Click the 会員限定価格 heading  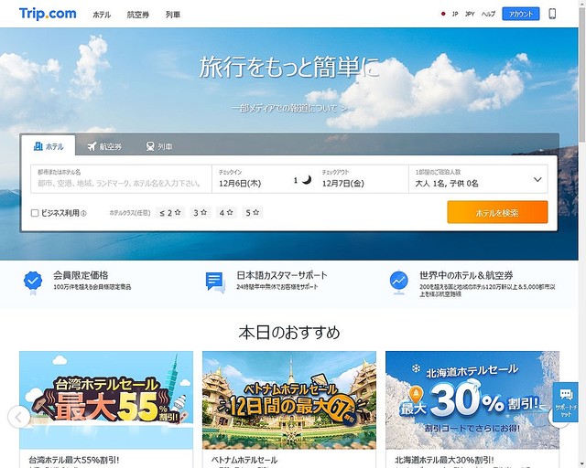point(81,275)
